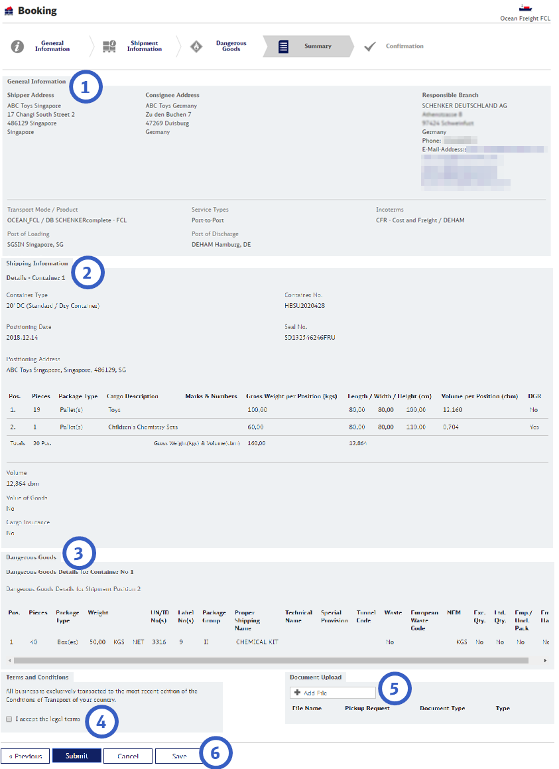Click the dangerous goods table horizontal scrollbar
The image size is (559, 769).
click(271, 661)
